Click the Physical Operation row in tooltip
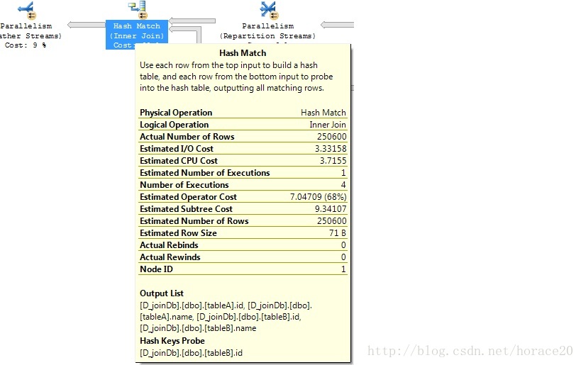The height and width of the screenshot is (365, 581). 243,113
